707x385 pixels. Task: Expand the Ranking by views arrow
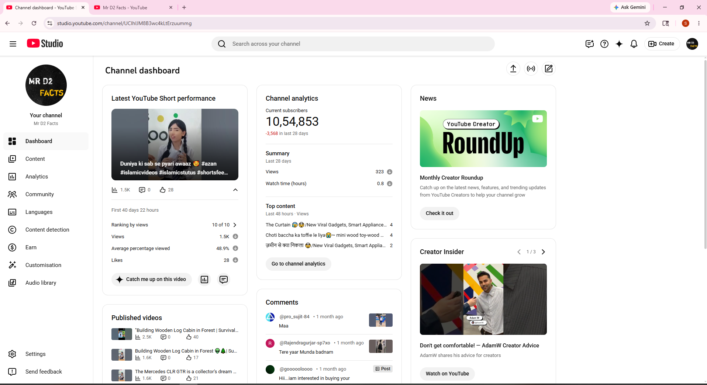click(235, 225)
